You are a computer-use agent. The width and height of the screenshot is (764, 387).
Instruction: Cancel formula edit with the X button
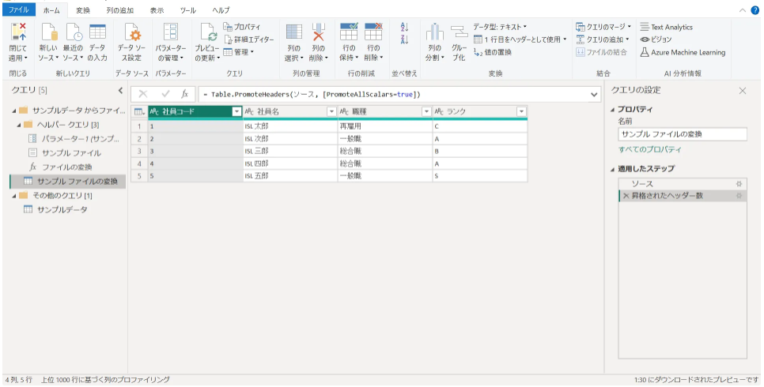coord(143,94)
